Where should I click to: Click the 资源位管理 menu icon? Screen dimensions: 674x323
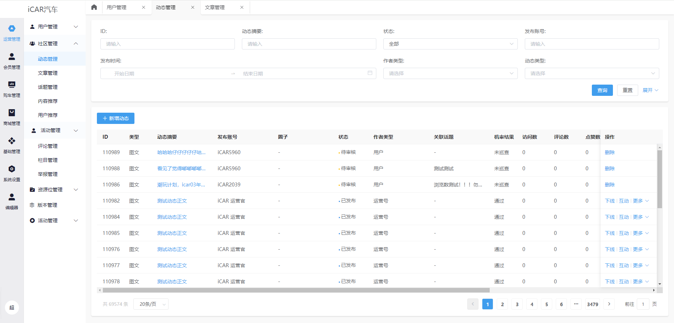pos(32,190)
